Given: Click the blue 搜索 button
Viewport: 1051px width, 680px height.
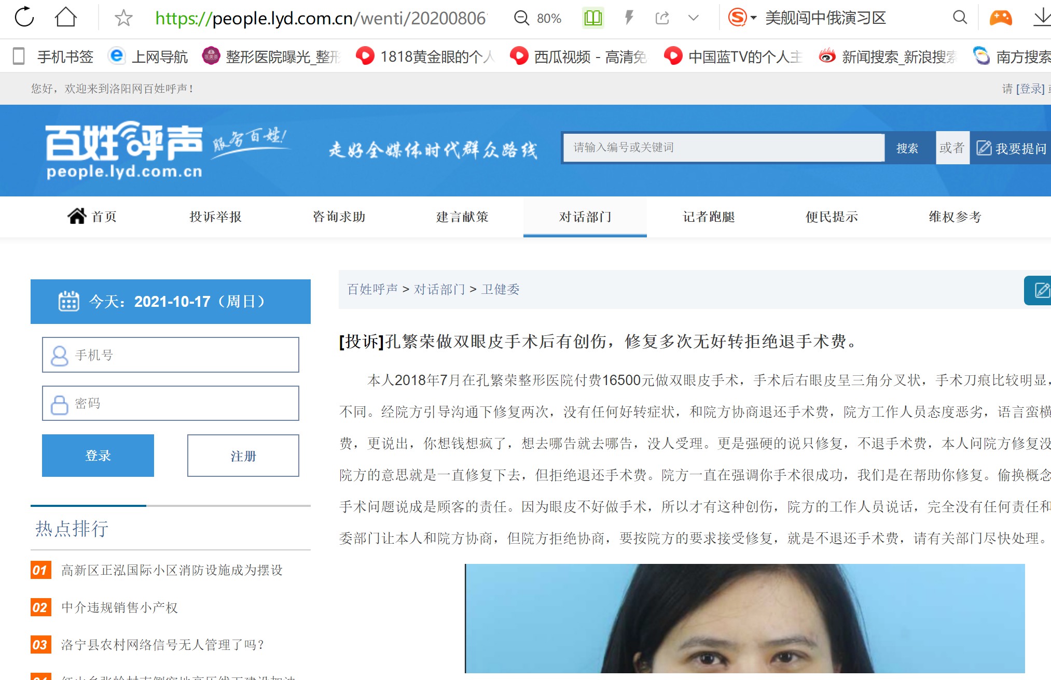Looking at the screenshot, I should 907,148.
